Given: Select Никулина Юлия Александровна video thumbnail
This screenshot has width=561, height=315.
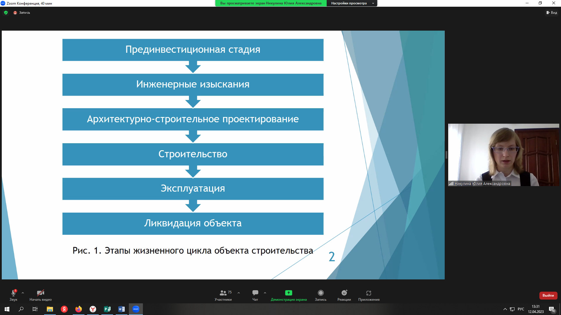Looking at the screenshot, I should click(x=503, y=155).
